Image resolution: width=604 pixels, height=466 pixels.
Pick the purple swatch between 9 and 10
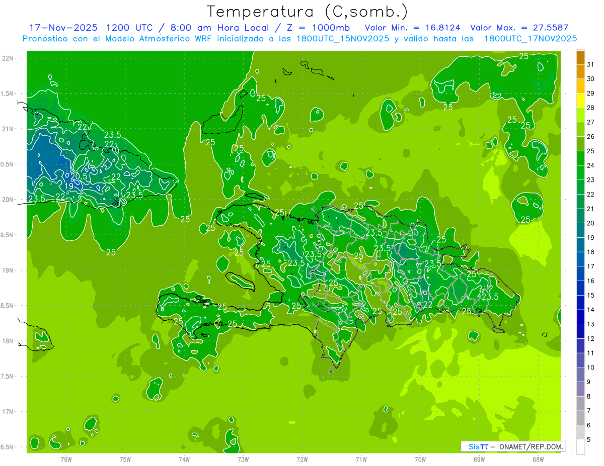click(580, 375)
